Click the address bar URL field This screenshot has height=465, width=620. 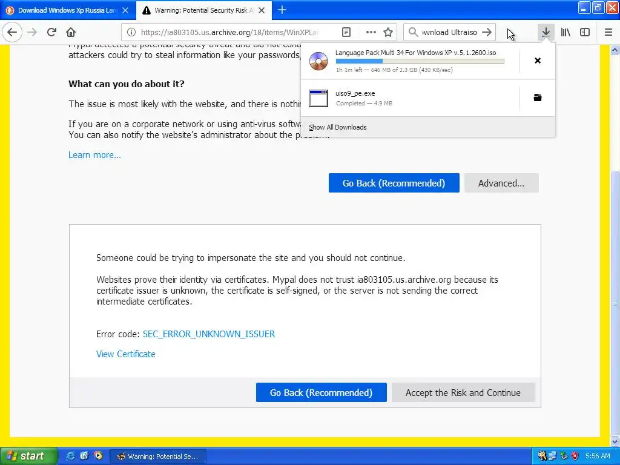point(229,32)
